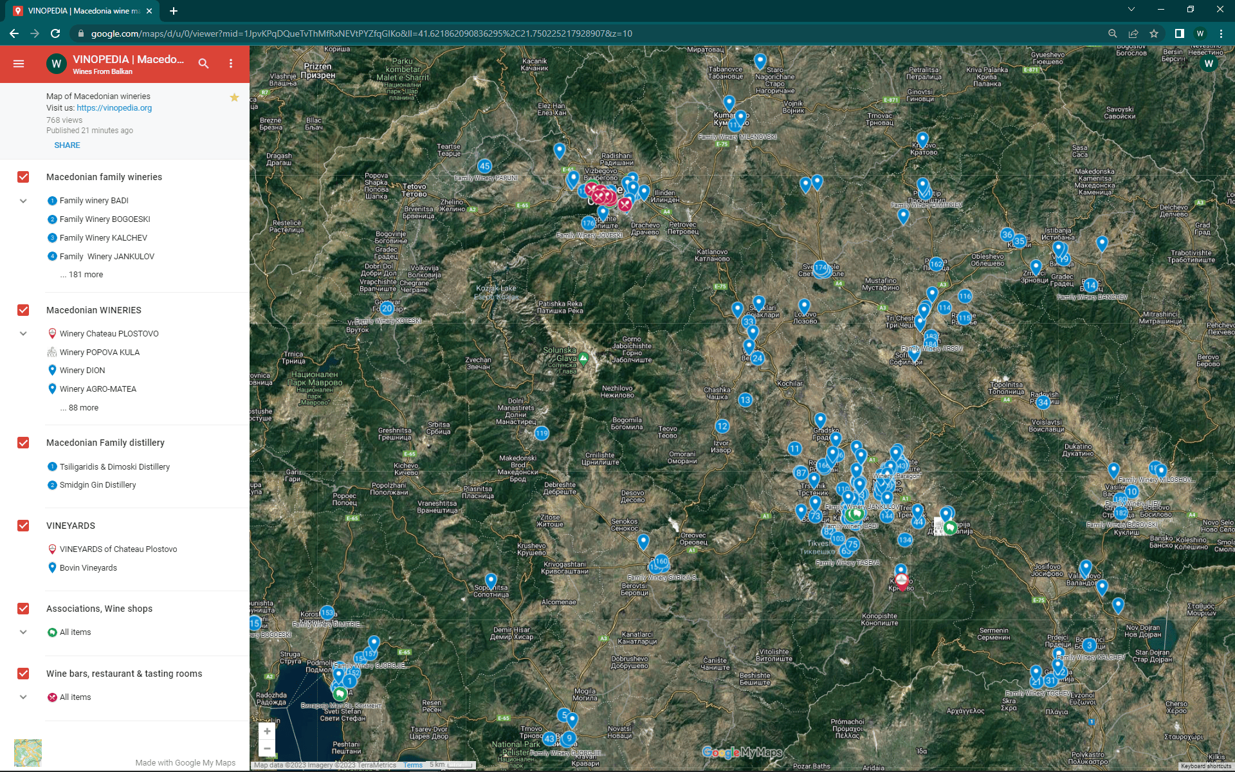Collapse the Macedonian WINERIES item list
This screenshot has height=772, width=1235.
[23, 334]
